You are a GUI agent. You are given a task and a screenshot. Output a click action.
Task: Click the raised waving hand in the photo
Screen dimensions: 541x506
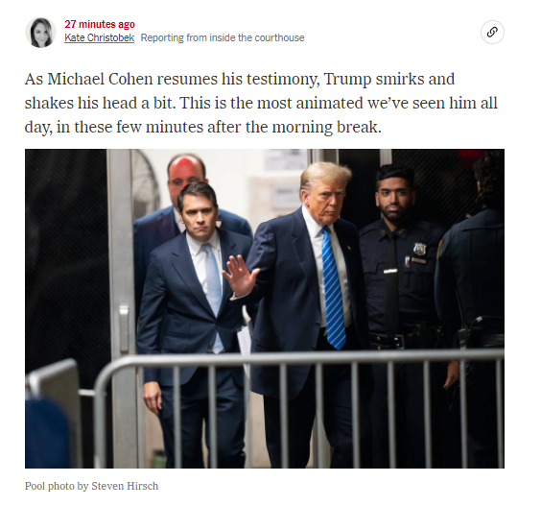[x=240, y=276]
